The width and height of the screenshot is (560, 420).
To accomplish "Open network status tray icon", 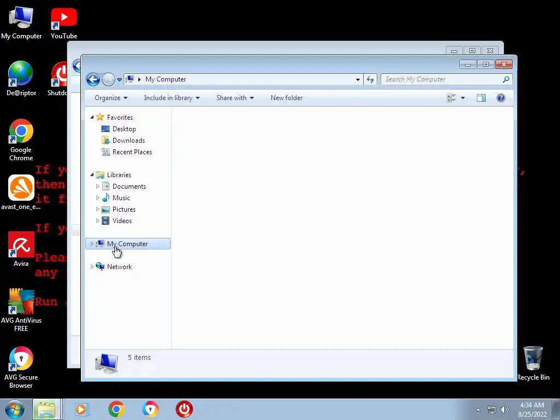I will [492, 410].
